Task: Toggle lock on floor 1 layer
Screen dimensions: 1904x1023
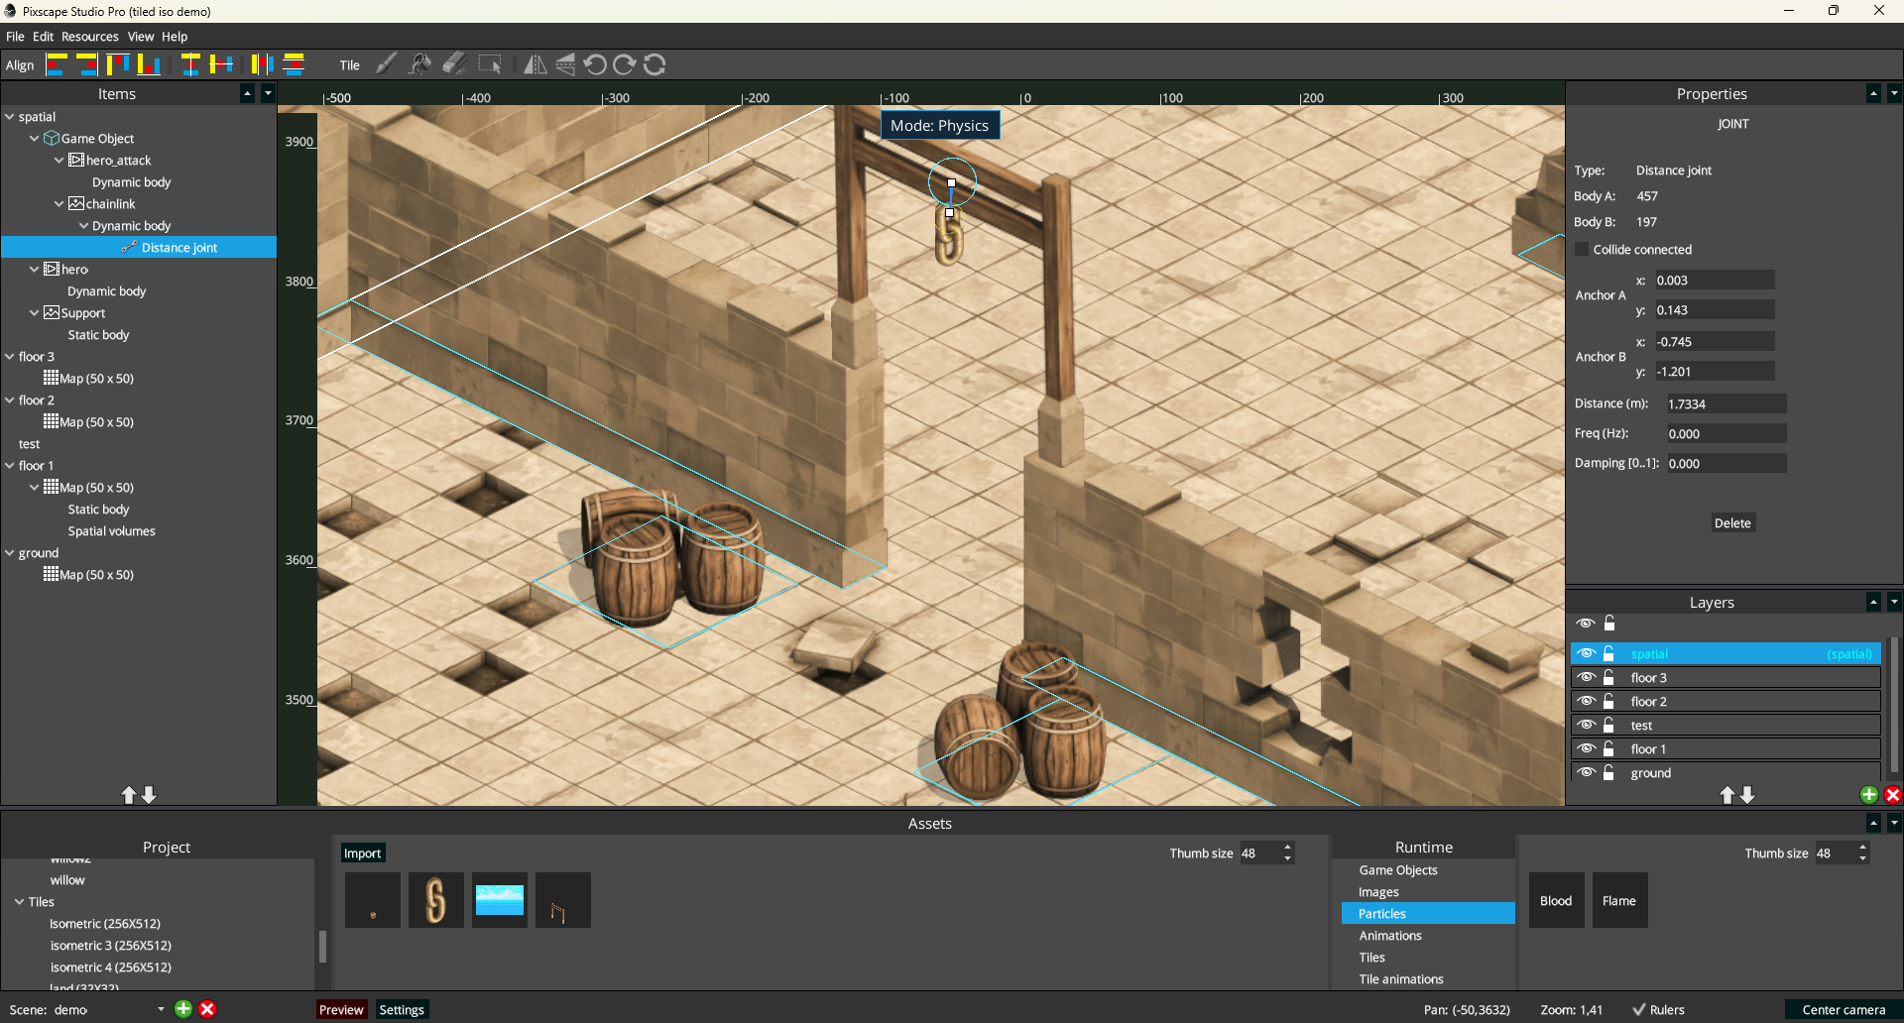Action: pos(1609,749)
